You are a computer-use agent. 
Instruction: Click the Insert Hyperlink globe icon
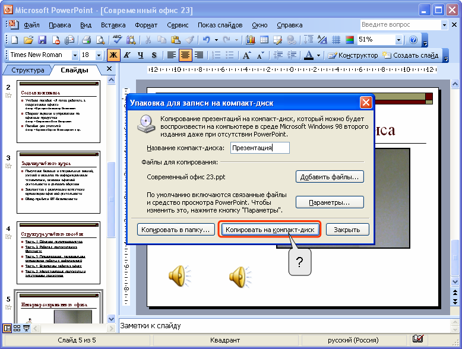click(x=292, y=40)
